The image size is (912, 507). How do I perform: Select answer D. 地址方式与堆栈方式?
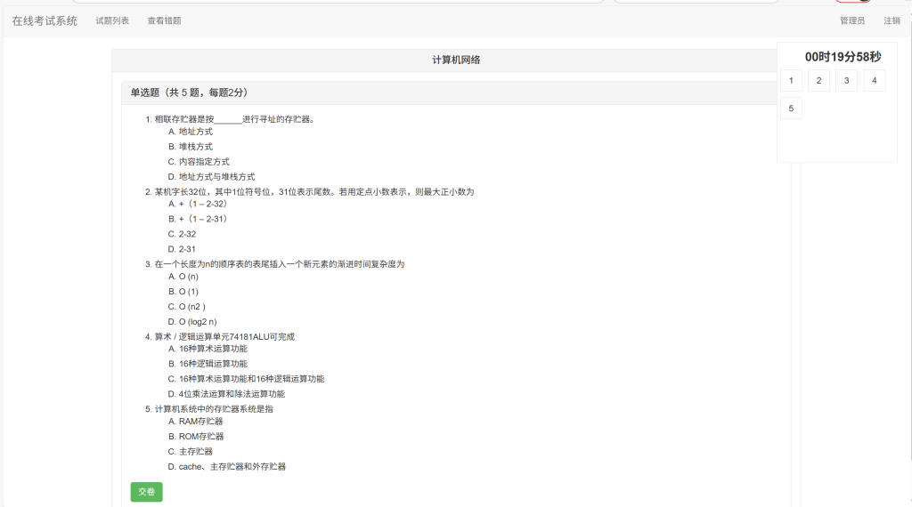click(x=212, y=177)
